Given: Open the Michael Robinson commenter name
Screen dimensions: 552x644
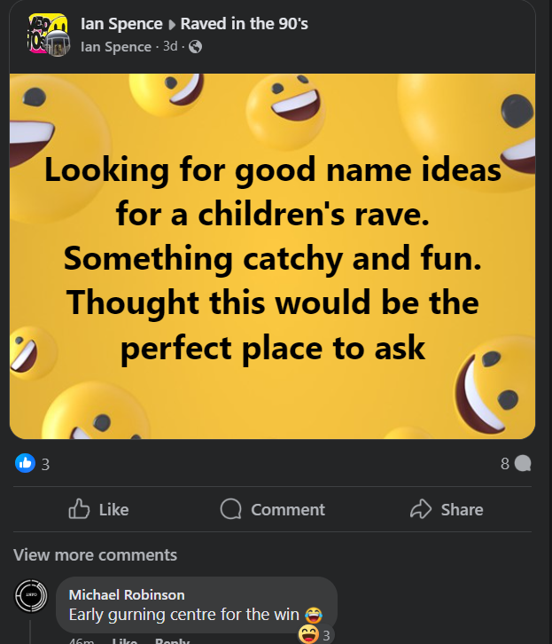Looking at the screenshot, I should (126, 594).
